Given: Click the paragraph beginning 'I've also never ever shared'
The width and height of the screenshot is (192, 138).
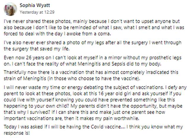Looking at the screenshot, I should pyautogui.click(x=92, y=46).
